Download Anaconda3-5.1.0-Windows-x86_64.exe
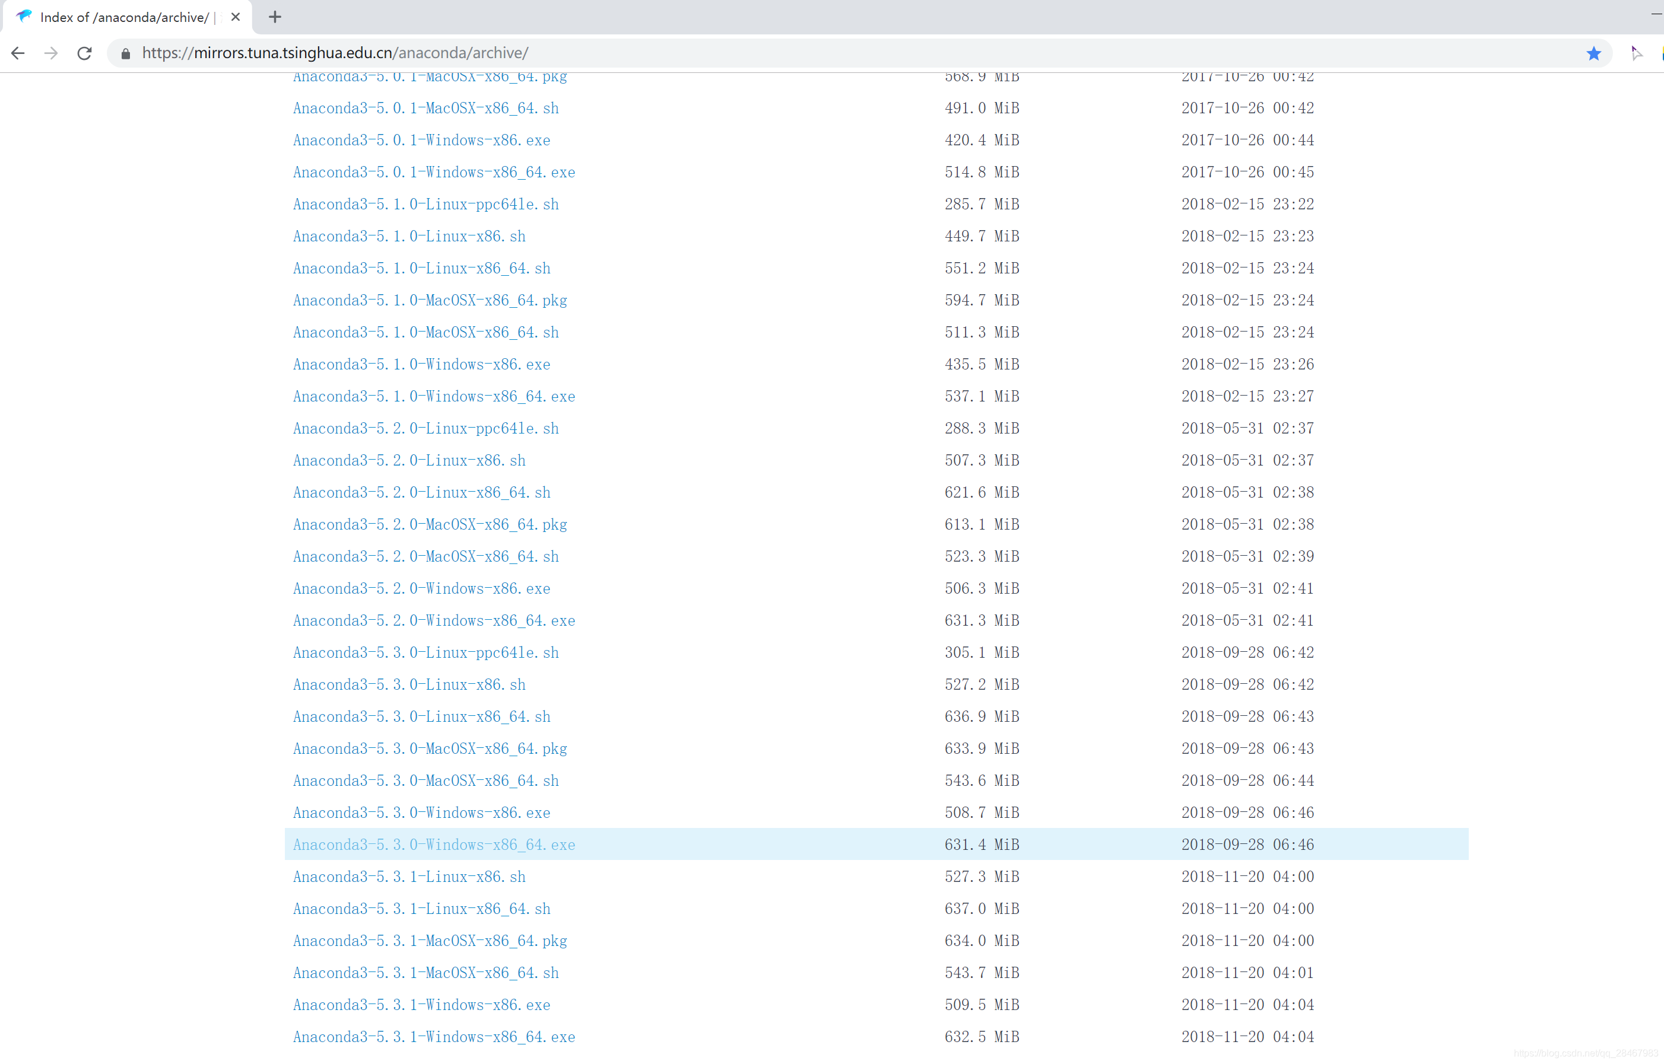The height and width of the screenshot is (1064, 1664). (434, 396)
